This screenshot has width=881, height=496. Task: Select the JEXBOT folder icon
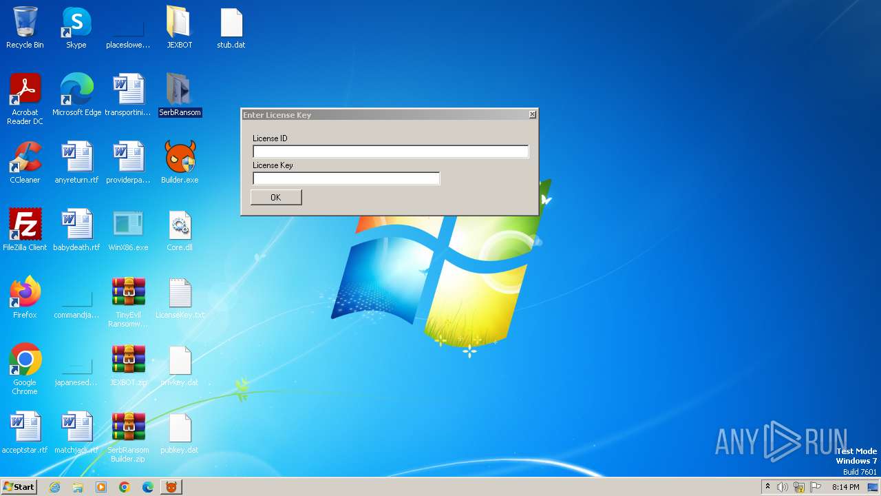point(180,28)
